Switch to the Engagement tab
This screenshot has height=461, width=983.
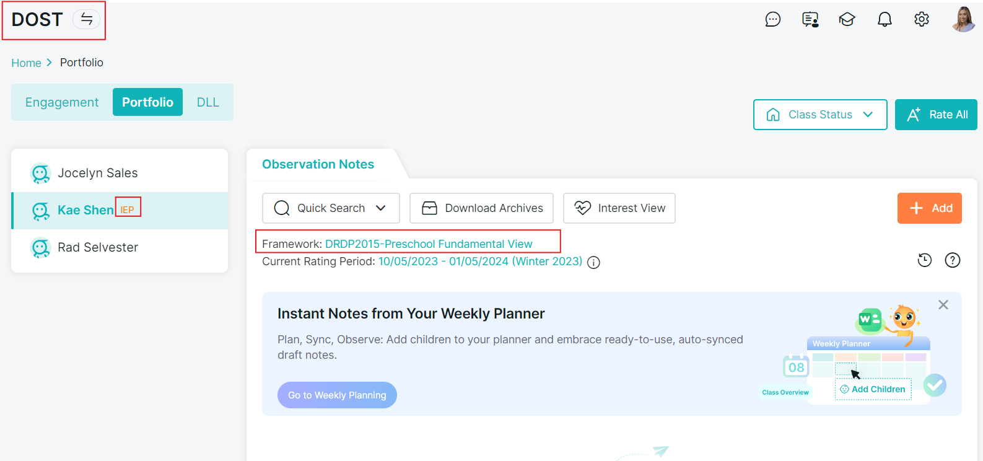pyautogui.click(x=62, y=102)
